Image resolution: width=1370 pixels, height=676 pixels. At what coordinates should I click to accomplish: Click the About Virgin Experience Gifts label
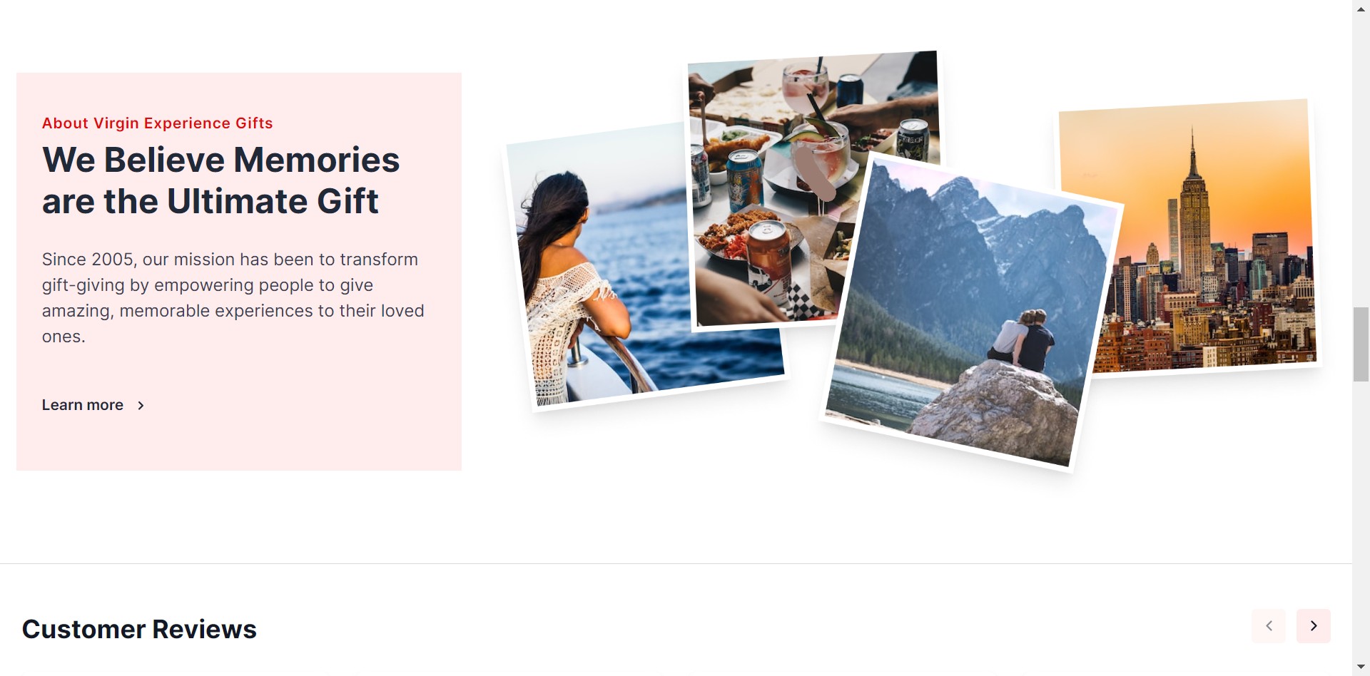coord(157,123)
